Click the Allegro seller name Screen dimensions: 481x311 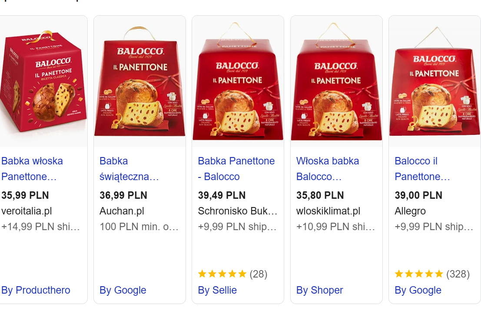point(410,211)
